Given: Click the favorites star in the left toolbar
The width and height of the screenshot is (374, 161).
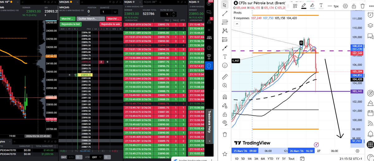Looking at the screenshot, I should (225, 154).
